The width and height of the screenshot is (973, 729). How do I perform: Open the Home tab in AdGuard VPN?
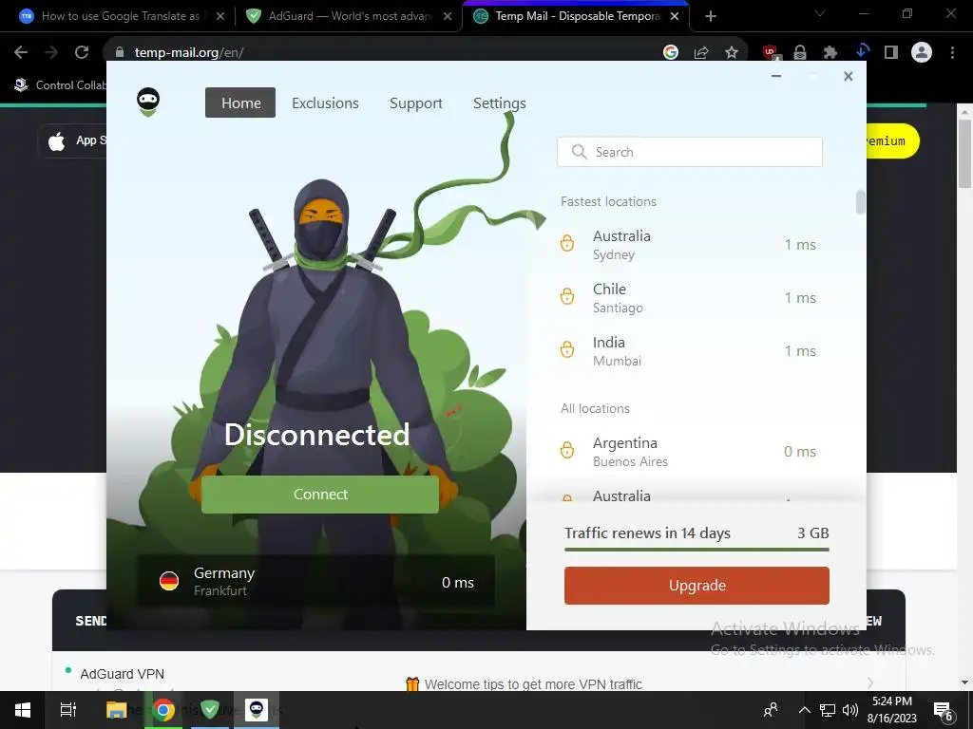240,103
